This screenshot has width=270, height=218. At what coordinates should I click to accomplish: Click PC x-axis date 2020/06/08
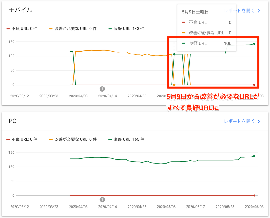[x=254, y=207]
